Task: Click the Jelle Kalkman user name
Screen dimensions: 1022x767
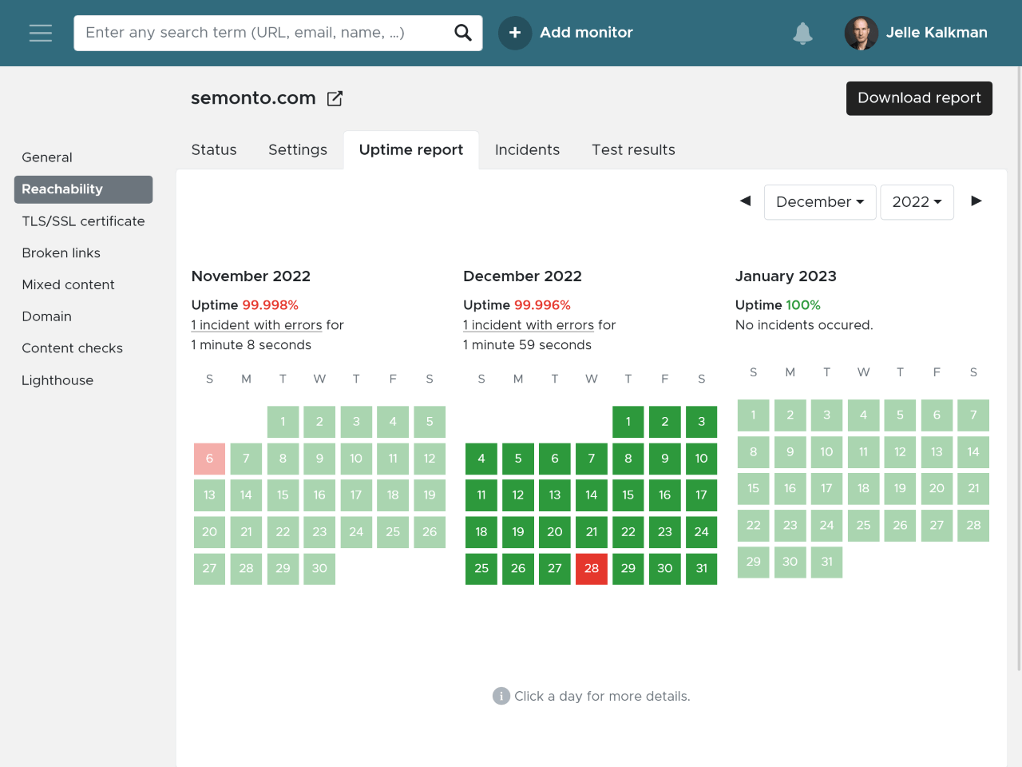Action: tap(937, 33)
